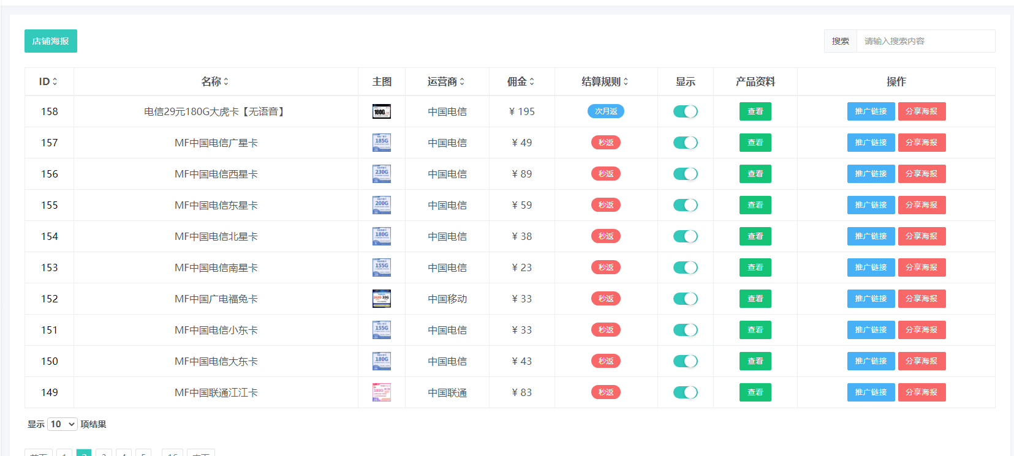Click 查看 for product 150
The height and width of the screenshot is (456, 1014).
755,361
